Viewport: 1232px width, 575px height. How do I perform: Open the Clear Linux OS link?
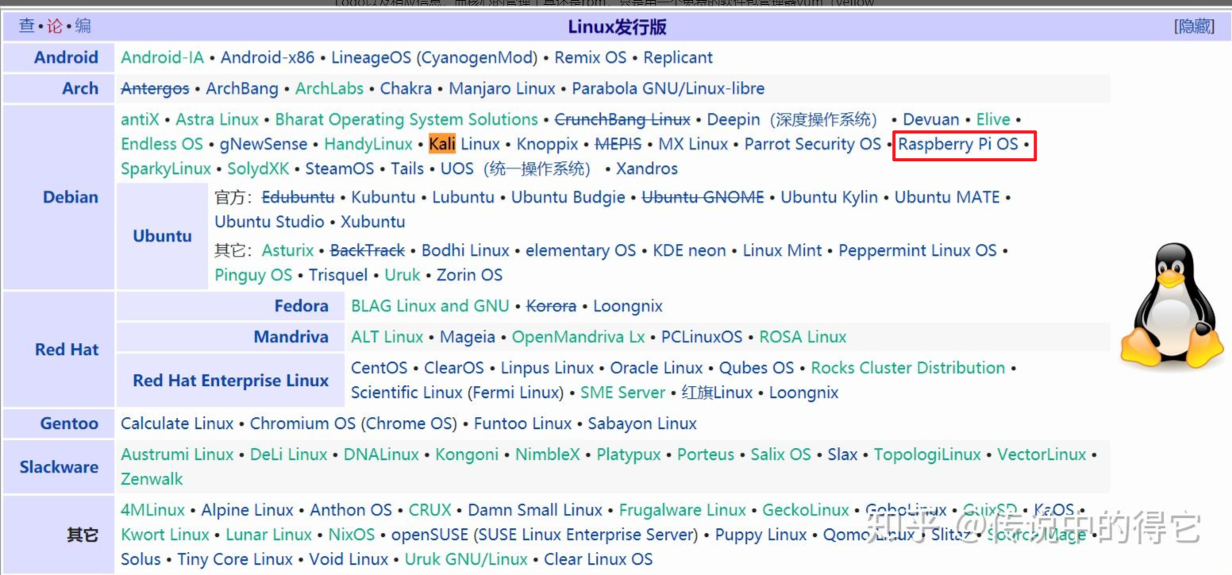click(x=598, y=559)
